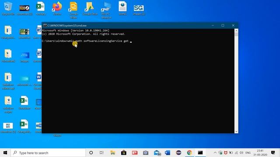Show hidden system tray icons chevron

pyautogui.click(x=215, y=153)
